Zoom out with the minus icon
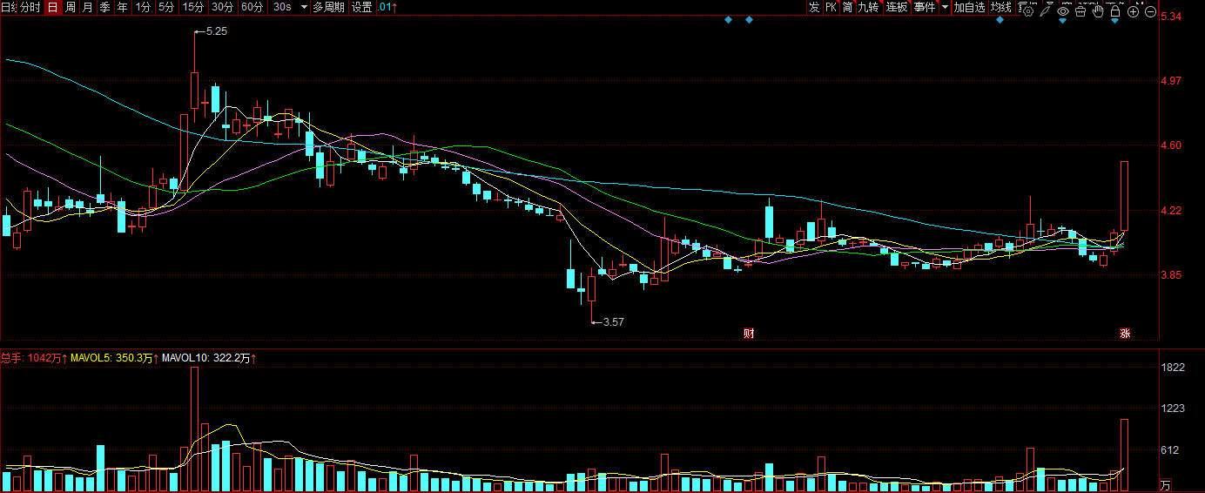The image size is (1205, 493). [x=1150, y=11]
